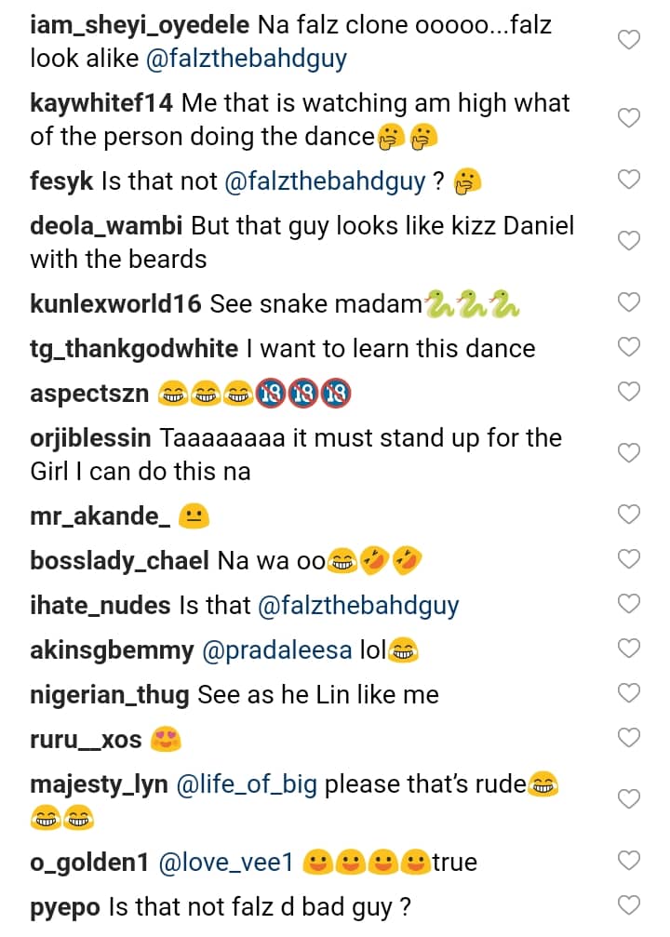View the profile of username majesty_lyn
The width and height of the screenshot is (670, 937).
pos(99,784)
